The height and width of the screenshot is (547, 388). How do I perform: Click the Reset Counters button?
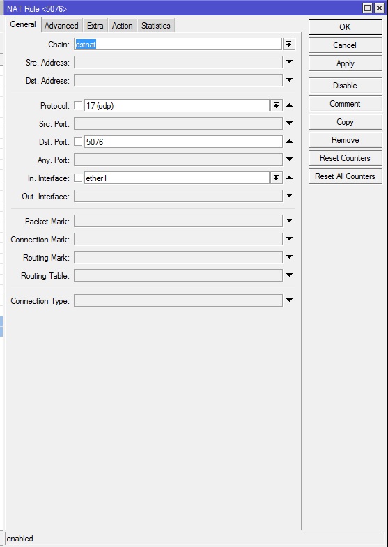(x=345, y=158)
